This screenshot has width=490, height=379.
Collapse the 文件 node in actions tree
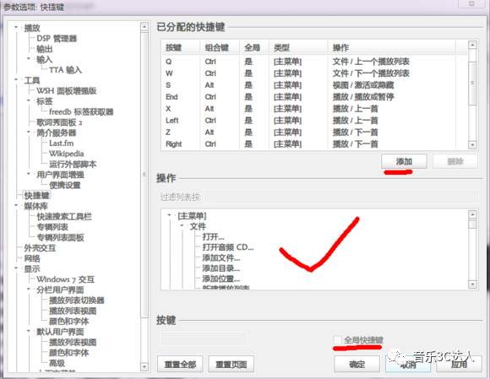point(182,225)
